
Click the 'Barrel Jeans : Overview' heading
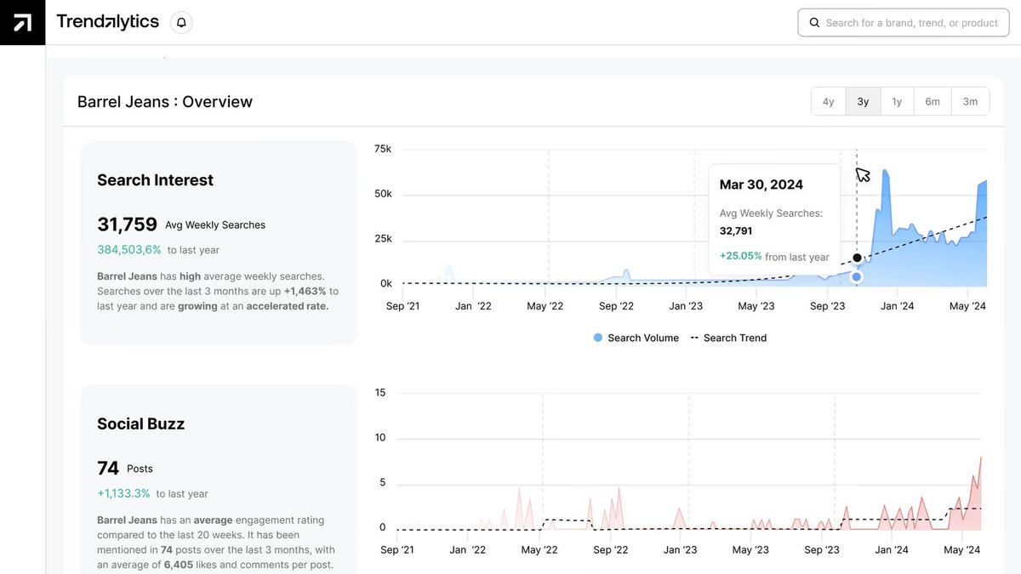[165, 102]
